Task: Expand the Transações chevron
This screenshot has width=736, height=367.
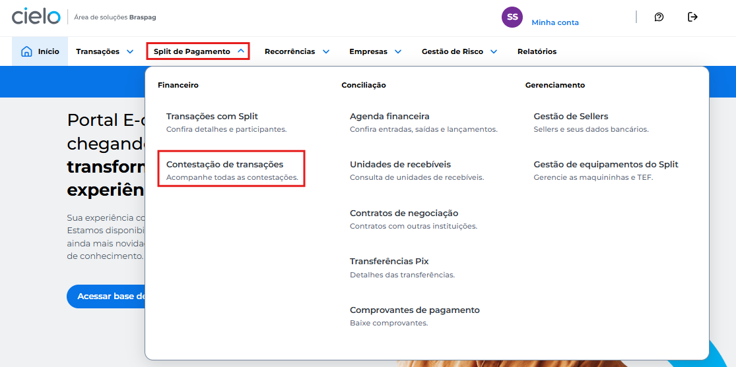Action: point(130,51)
